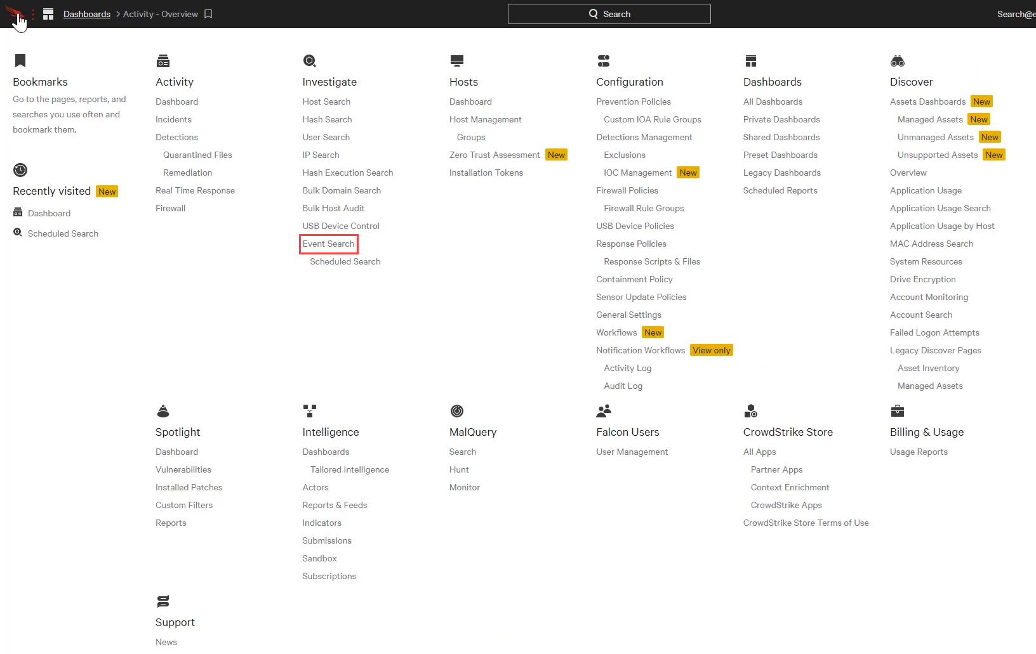Open Support News

(x=166, y=642)
